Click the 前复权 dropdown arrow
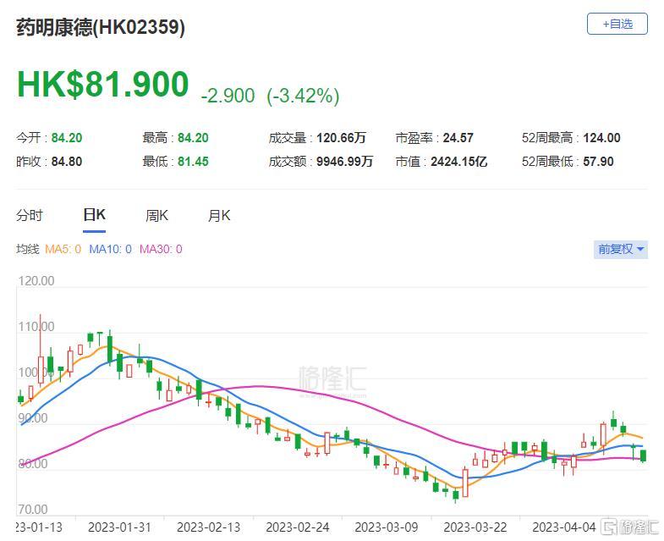The image size is (664, 541). click(x=640, y=249)
